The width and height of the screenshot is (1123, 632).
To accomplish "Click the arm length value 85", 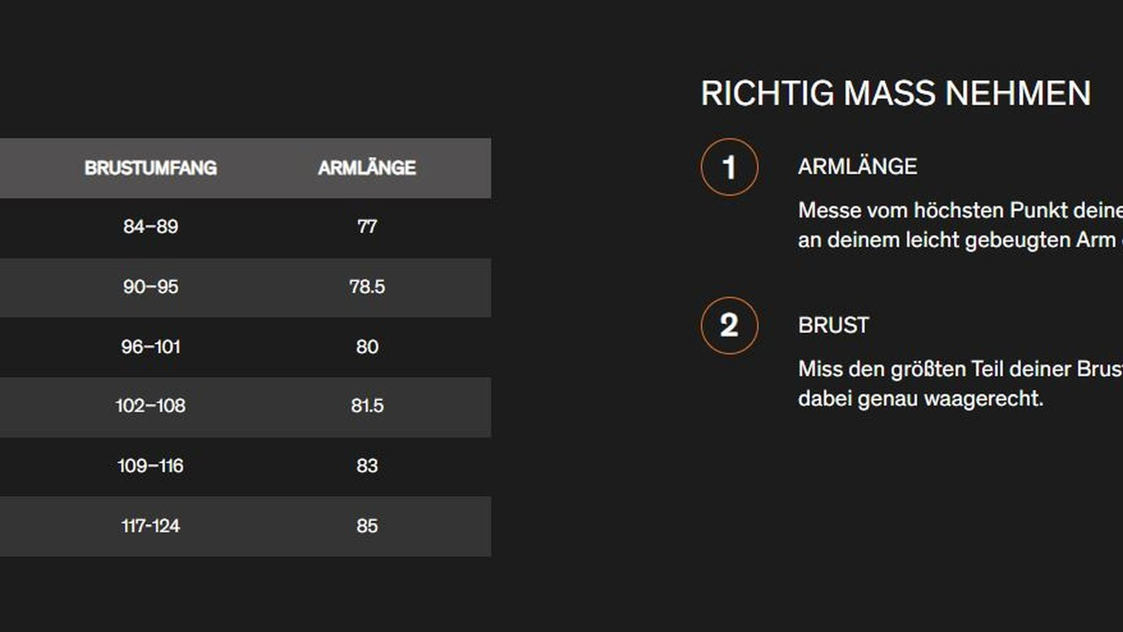I will tap(367, 525).
